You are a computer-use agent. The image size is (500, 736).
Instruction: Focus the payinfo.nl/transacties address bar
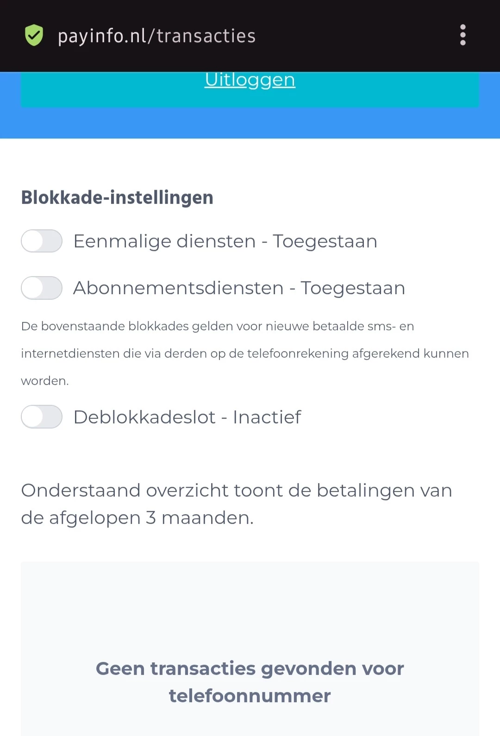pos(156,36)
